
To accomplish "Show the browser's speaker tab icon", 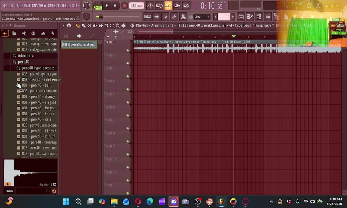I will click(x=24, y=34).
